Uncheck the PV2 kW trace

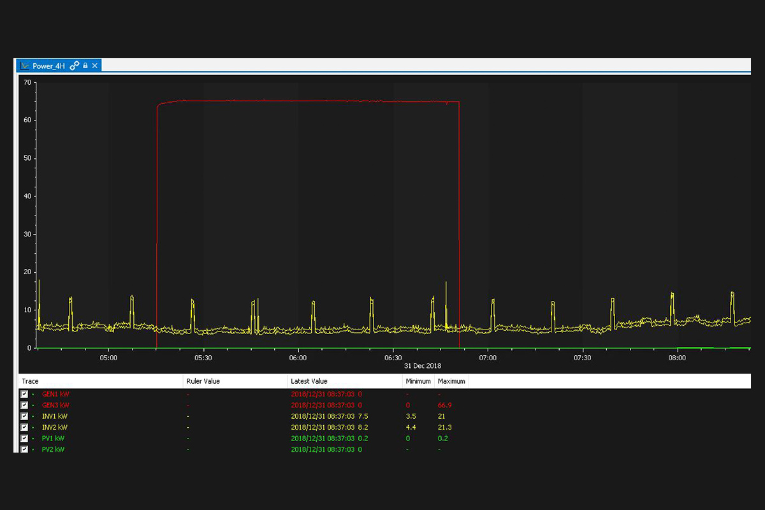(24, 449)
